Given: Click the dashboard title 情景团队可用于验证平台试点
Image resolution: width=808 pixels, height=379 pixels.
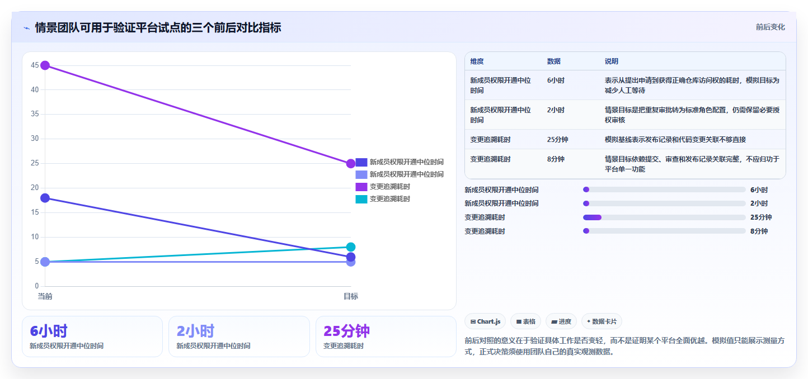Looking at the screenshot, I should 158,27.
